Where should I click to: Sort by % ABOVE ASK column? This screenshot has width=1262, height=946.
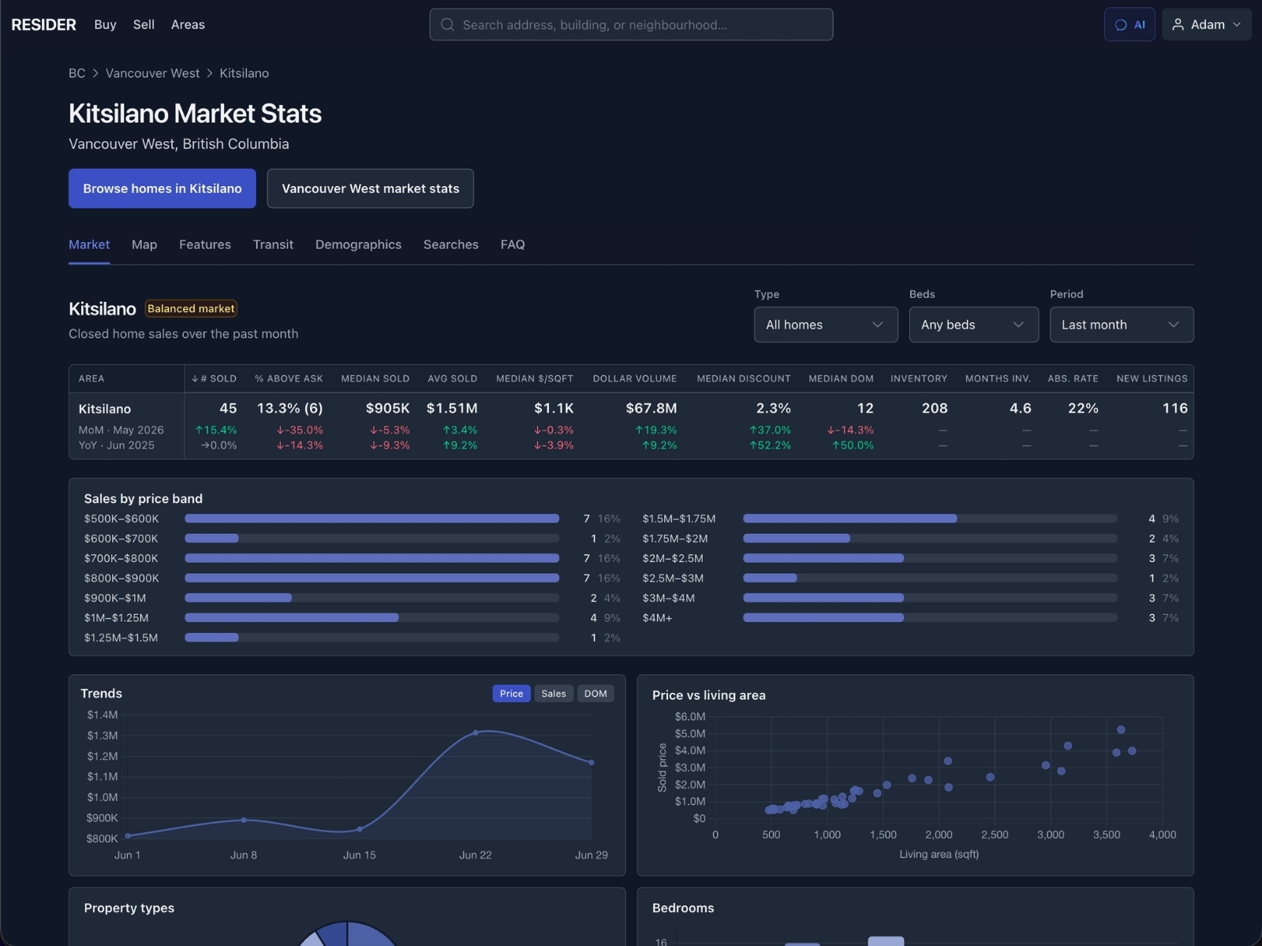coord(289,378)
